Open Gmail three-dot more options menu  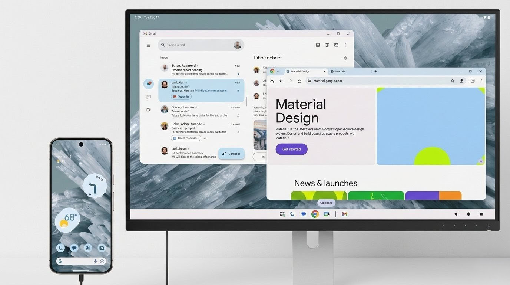[345, 45]
